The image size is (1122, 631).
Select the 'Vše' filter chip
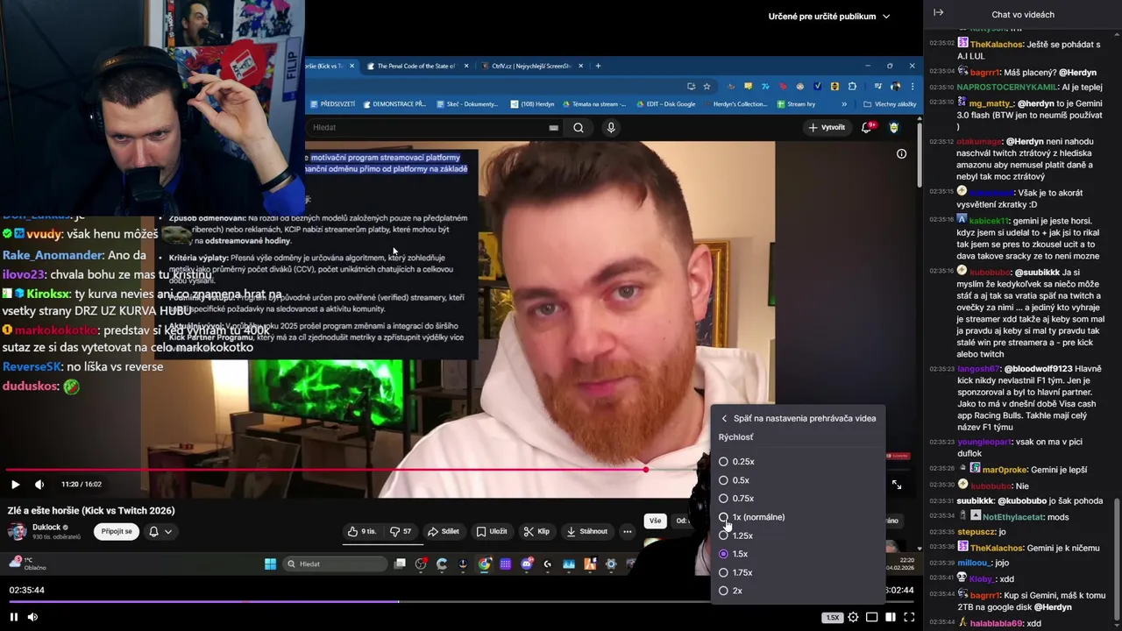point(655,521)
